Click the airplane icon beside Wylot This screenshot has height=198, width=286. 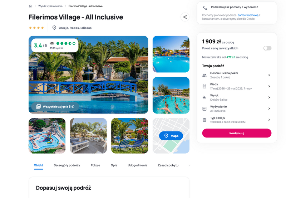pyautogui.click(x=204, y=97)
